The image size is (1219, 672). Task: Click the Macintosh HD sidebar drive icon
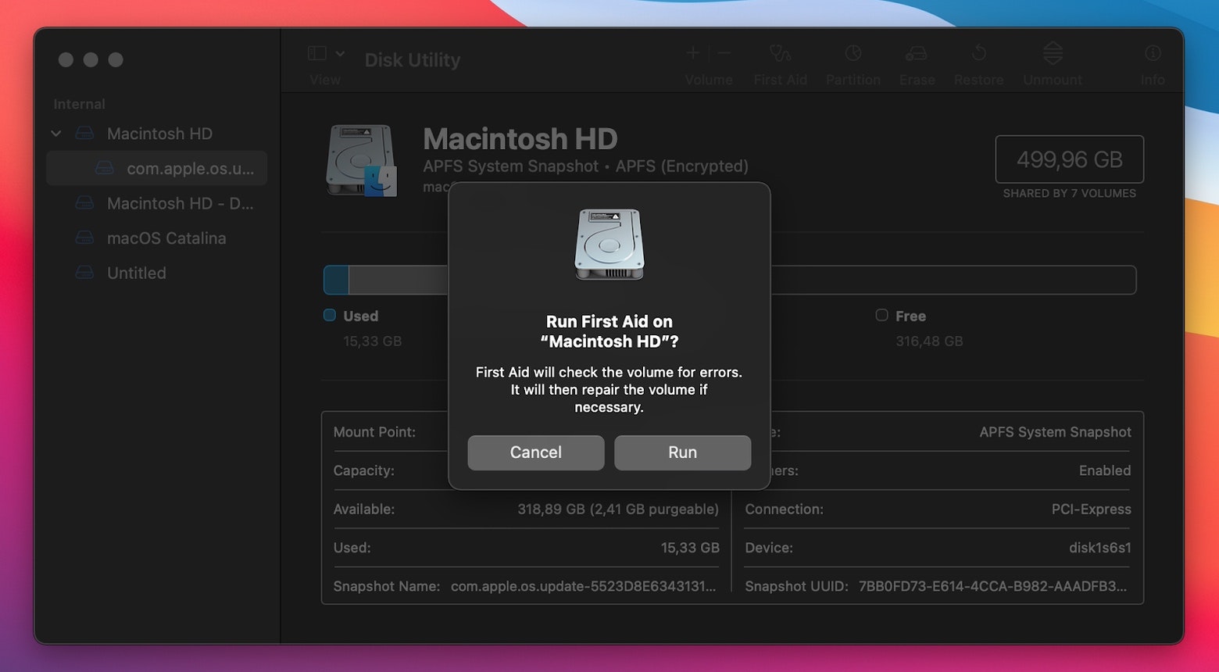(x=84, y=134)
